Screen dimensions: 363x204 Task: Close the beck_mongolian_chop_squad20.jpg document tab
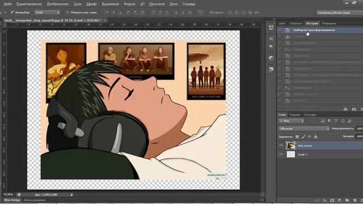pos(105,20)
